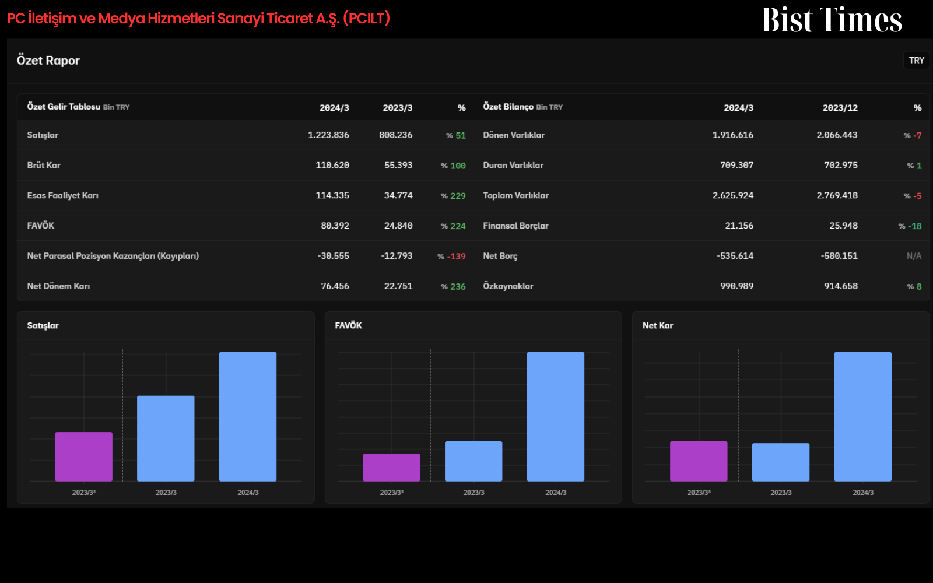Select the PCILT company title
Viewport: 933px width, 583px height.
point(198,18)
